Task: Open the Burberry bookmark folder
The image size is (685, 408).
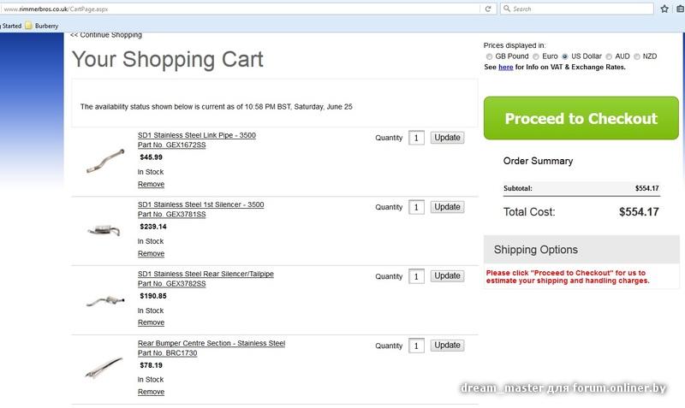Action: pos(42,26)
